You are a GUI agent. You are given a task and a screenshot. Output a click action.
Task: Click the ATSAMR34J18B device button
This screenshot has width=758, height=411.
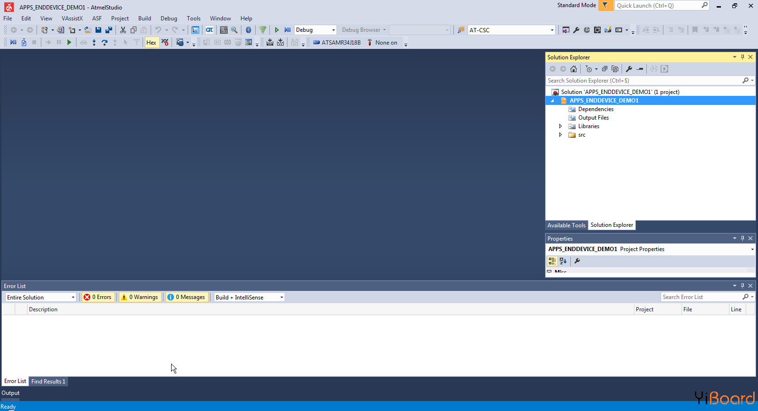point(337,43)
